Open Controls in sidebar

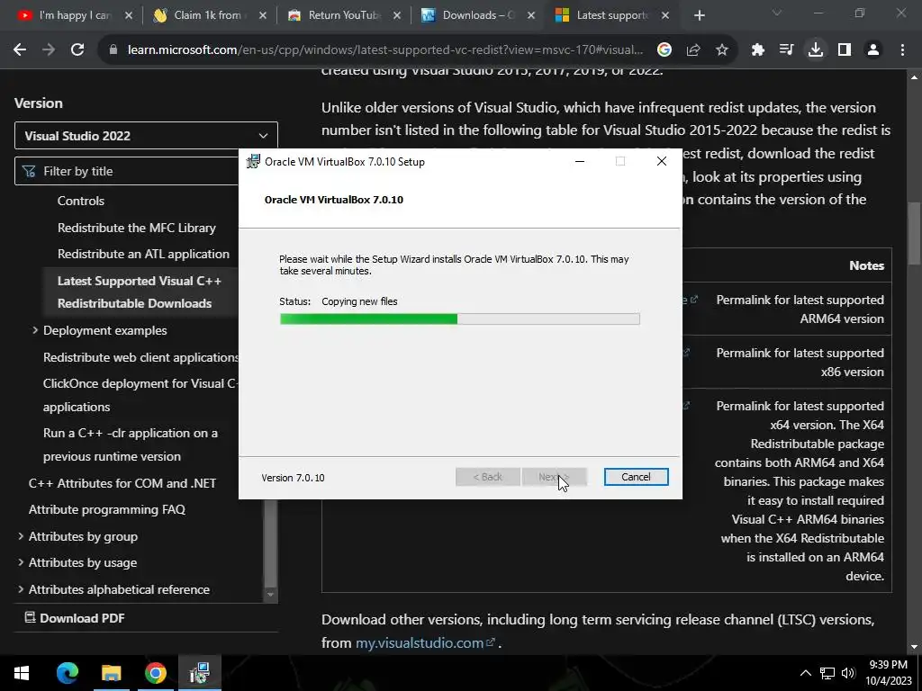pos(80,201)
